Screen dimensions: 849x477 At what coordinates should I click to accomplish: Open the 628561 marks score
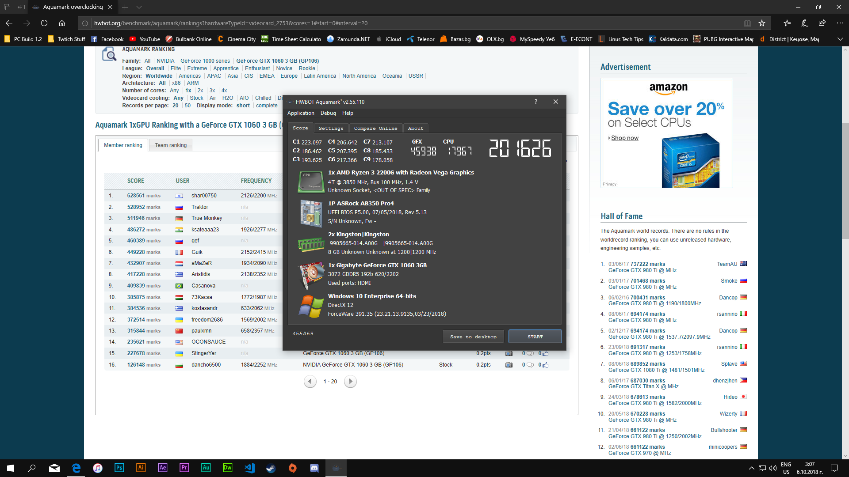[144, 196]
